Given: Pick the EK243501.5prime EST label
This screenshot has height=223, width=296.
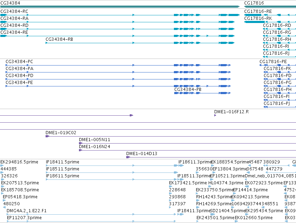Looking at the screenshot, I should click(215, 218).
